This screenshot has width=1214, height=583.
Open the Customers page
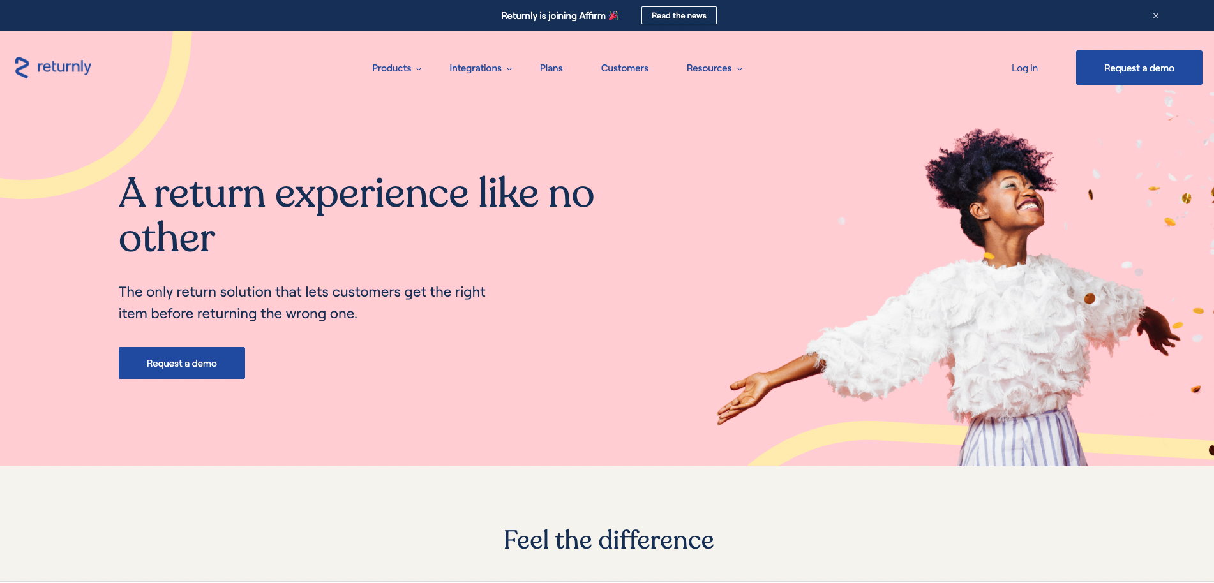coord(625,68)
